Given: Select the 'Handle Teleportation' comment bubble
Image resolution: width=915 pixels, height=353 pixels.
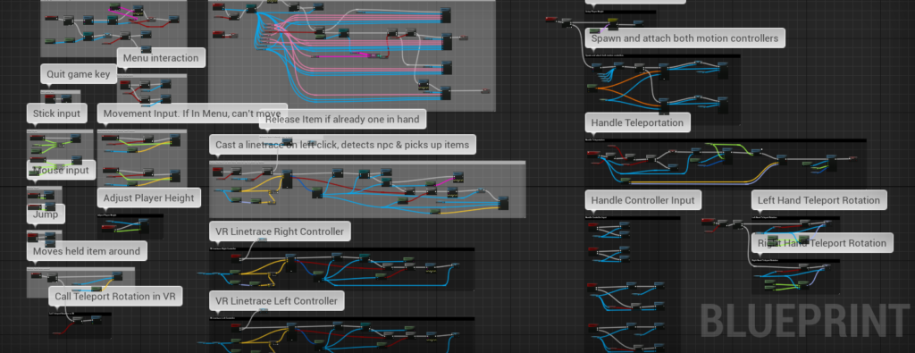Looking at the screenshot, I should click(x=637, y=122).
